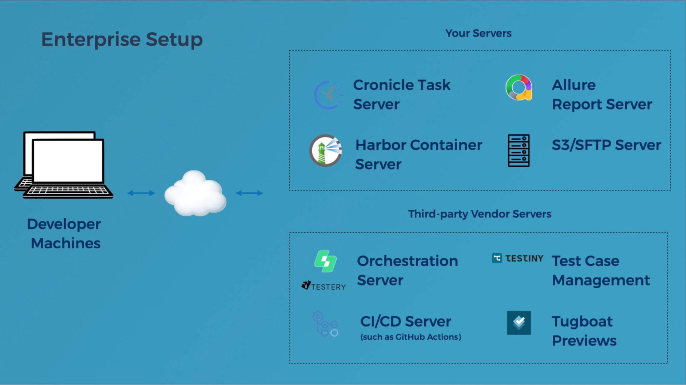This screenshot has width=686, height=385.
Task: Click the Harbor lighthouse logo
Action: point(325,151)
